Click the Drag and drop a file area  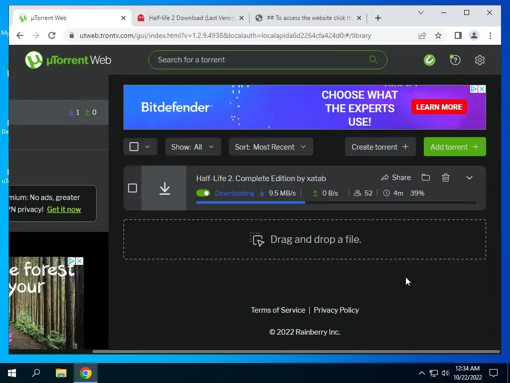coord(305,239)
